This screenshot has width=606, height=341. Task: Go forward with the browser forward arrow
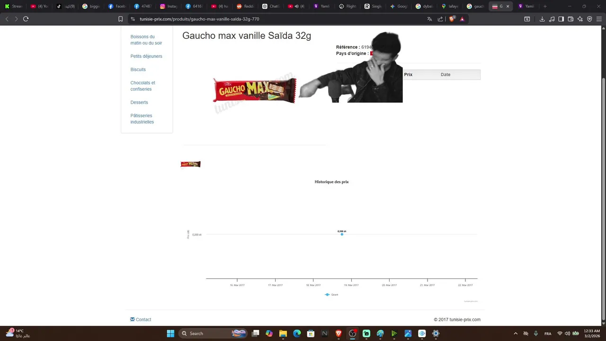pyautogui.click(x=16, y=19)
